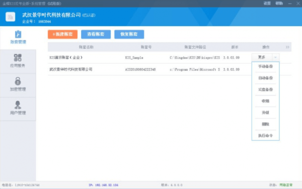Click the 恢复账套 button
Image resolution: width=302 pixels, height=189 pixels.
tap(129, 34)
